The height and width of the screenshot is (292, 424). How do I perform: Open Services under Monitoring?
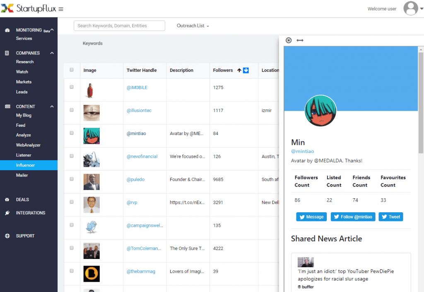24,38
